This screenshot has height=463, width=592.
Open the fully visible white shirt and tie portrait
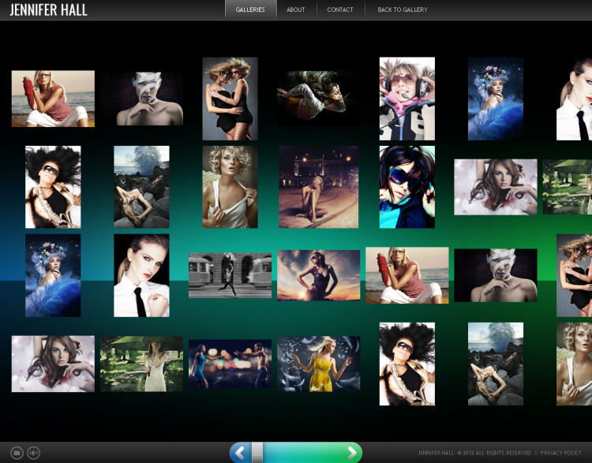[x=141, y=275]
